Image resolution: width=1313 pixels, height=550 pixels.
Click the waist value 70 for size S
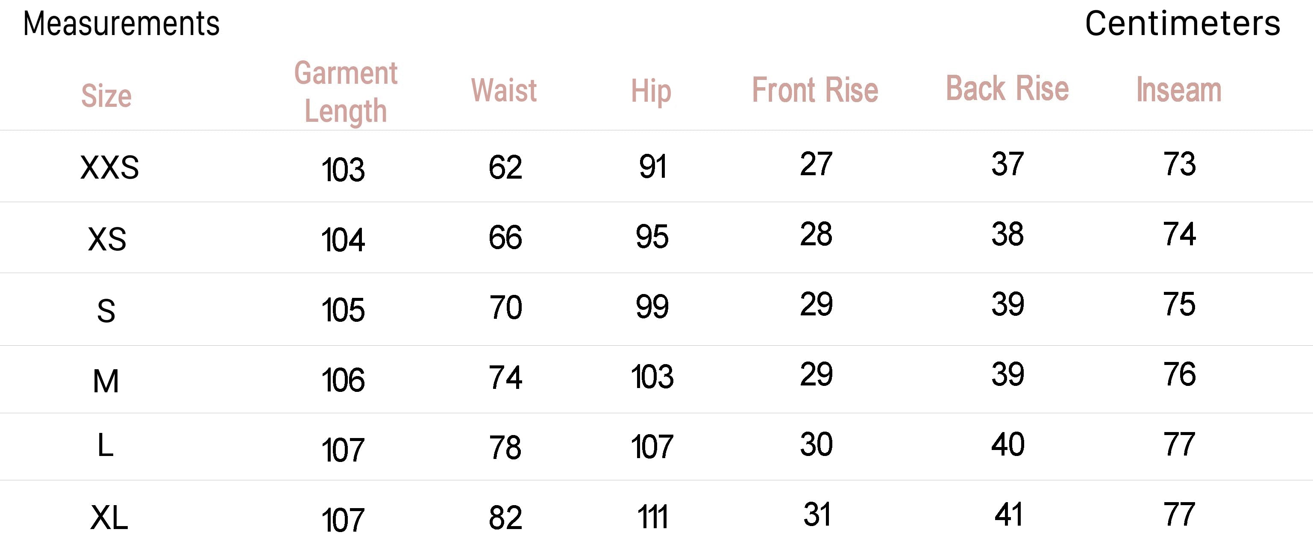[x=505, y=307]
